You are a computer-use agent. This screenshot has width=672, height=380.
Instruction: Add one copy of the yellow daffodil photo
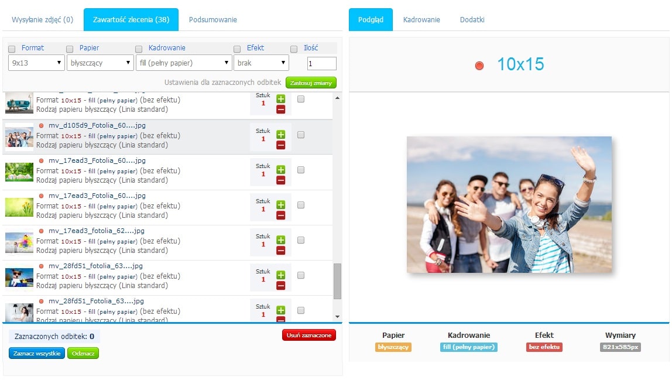tap(281, 205)
